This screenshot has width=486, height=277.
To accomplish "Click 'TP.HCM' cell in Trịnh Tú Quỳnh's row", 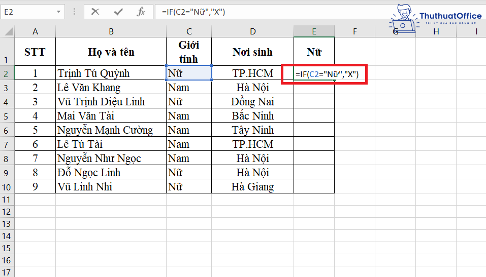I will tap(252, 73).
